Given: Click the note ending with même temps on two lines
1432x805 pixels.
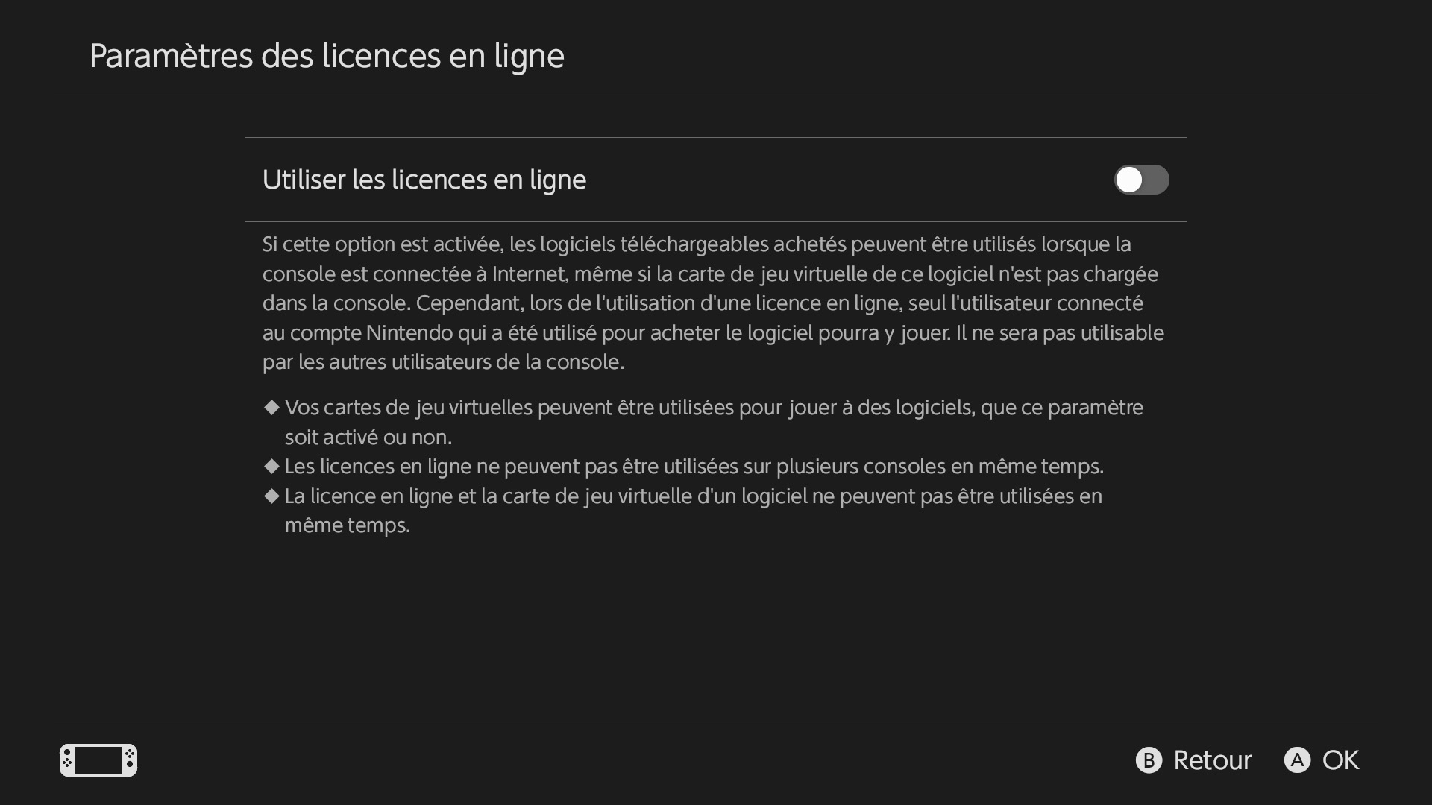Looking at the screenshot, I should click(693, 511).
